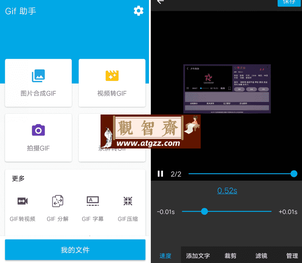Open the 滤镜 tab
The height and width of the screenshot is (263, 302).
261,256
